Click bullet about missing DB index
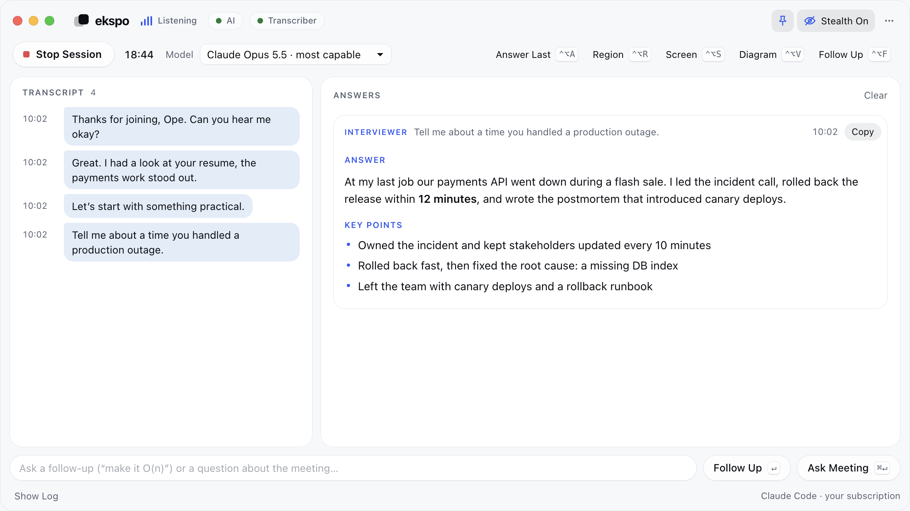Viewport: 910px width, 511px height. [518, 265]
